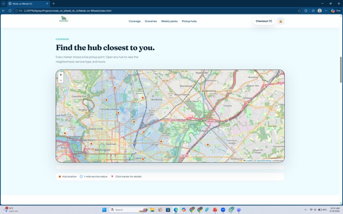Close the Meals on Wheels DC tab

coord(47,3)
